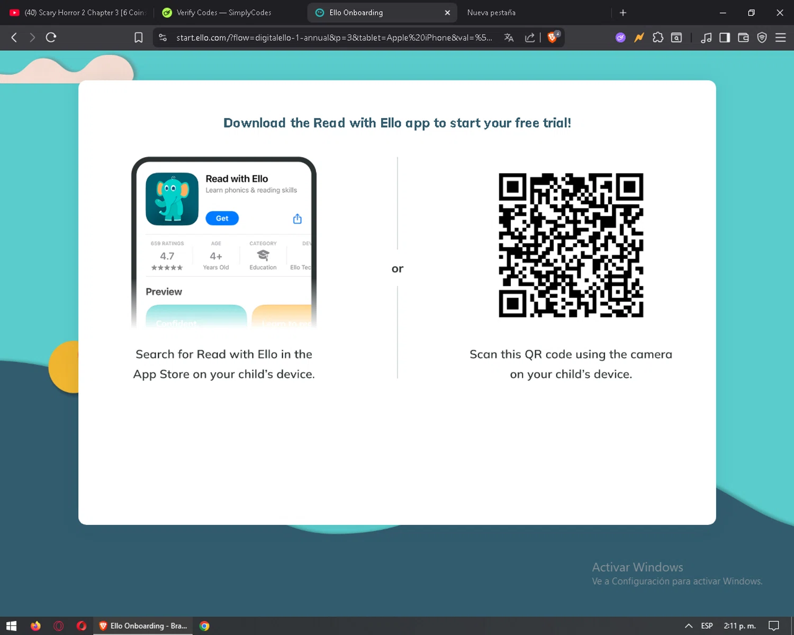
Task: Click the share icon in the app preview
Action: coord(297,219)
